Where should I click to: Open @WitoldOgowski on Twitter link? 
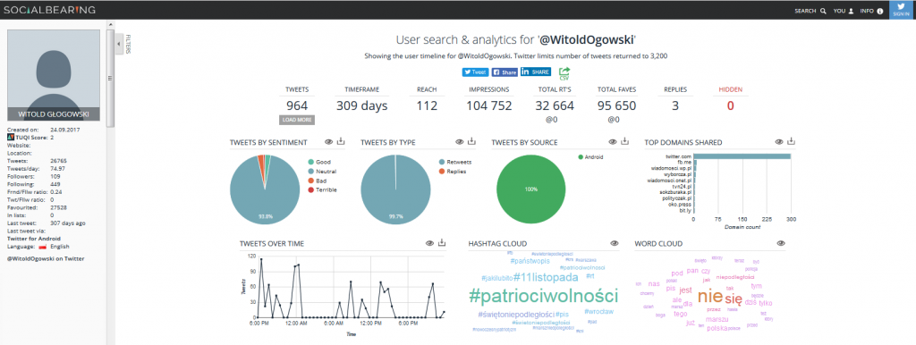click(46, 258)
